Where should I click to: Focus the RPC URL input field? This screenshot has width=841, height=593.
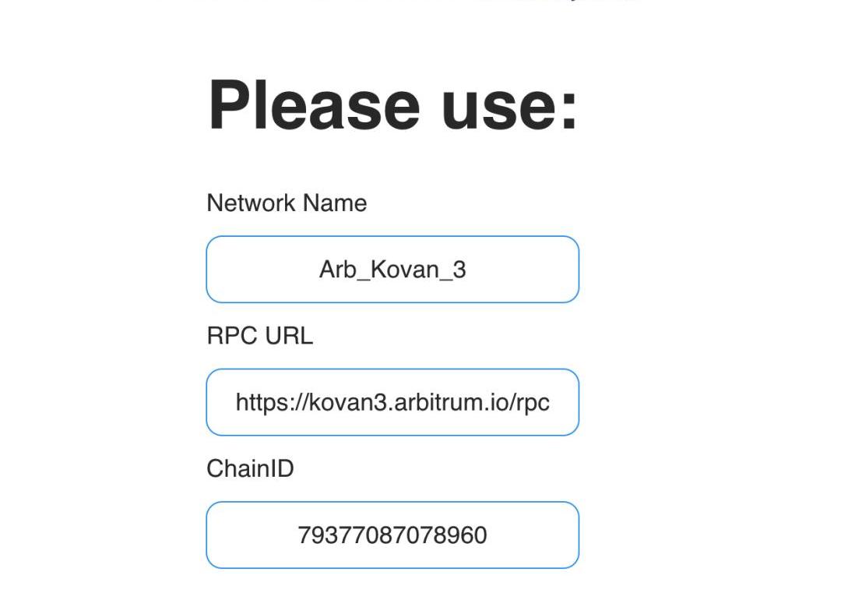392,402
